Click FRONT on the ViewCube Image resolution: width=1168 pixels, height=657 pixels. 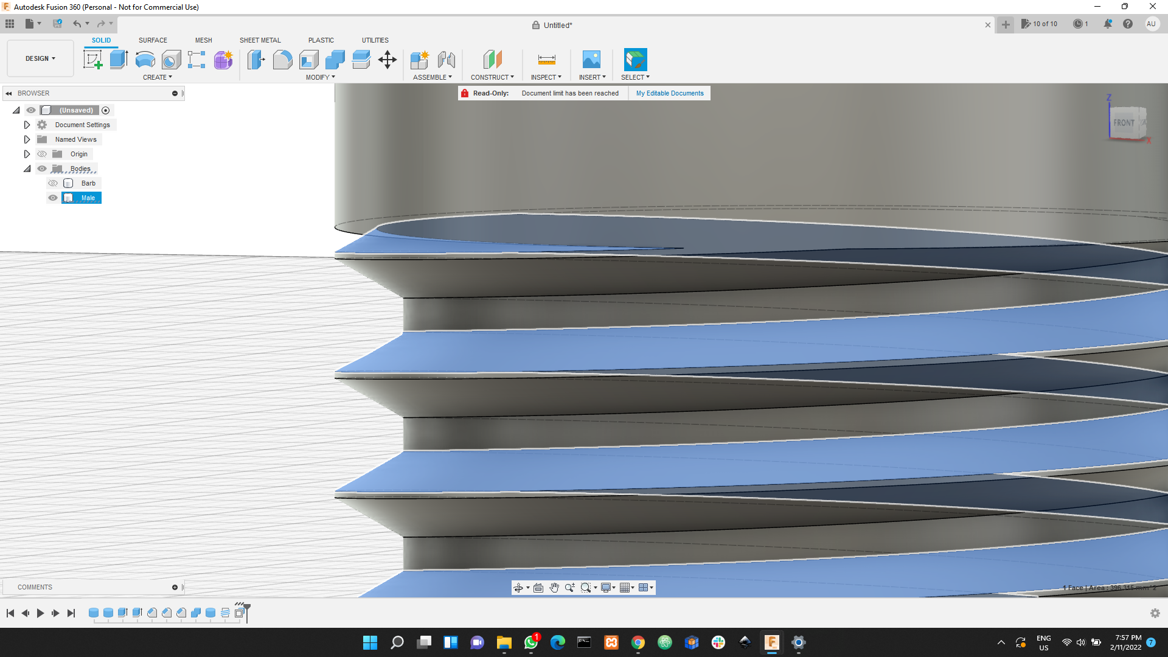click(x=1122, y=122)
